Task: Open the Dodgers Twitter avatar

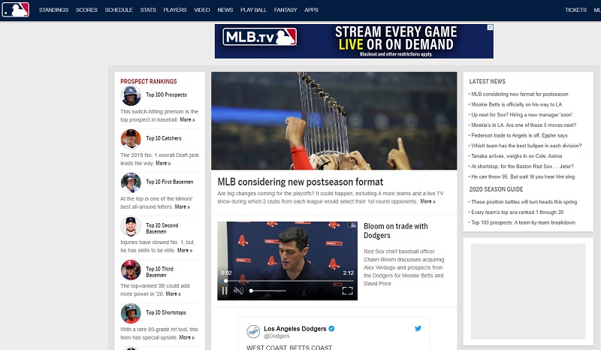Action: (253, 332)
